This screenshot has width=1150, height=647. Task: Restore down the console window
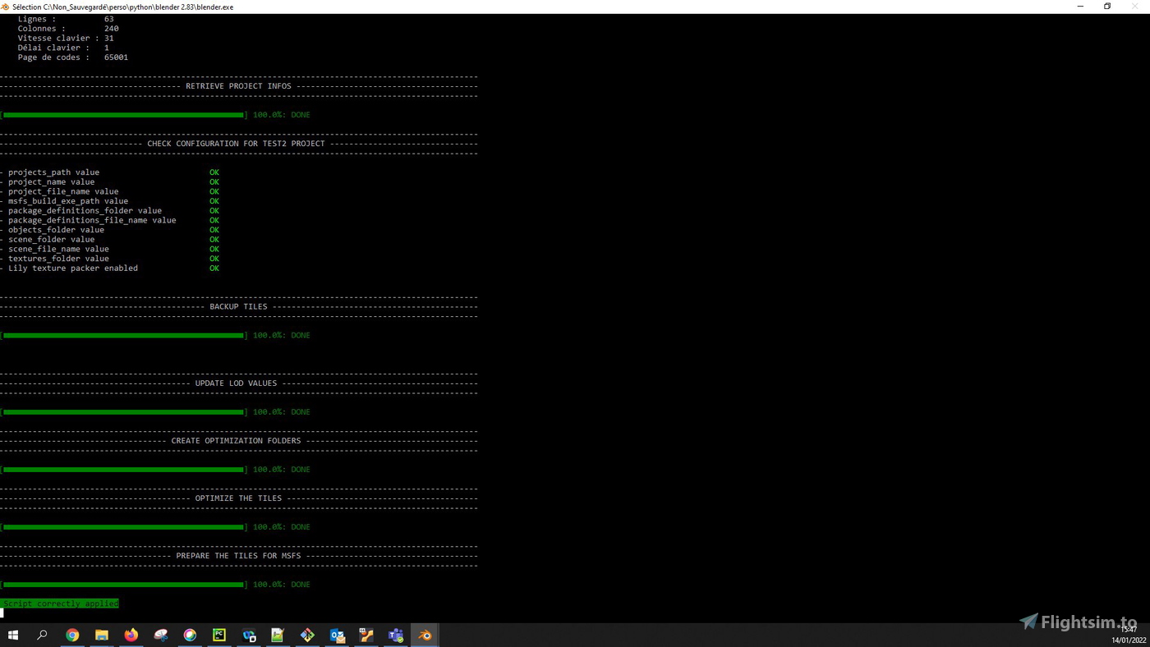pyautogui.click(x=1107, y=7)
